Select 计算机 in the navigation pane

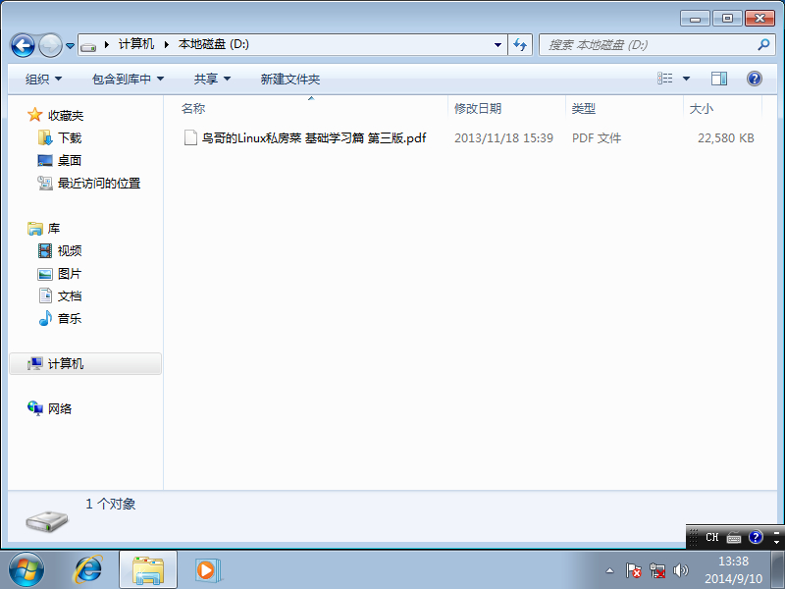click(66, 363)
